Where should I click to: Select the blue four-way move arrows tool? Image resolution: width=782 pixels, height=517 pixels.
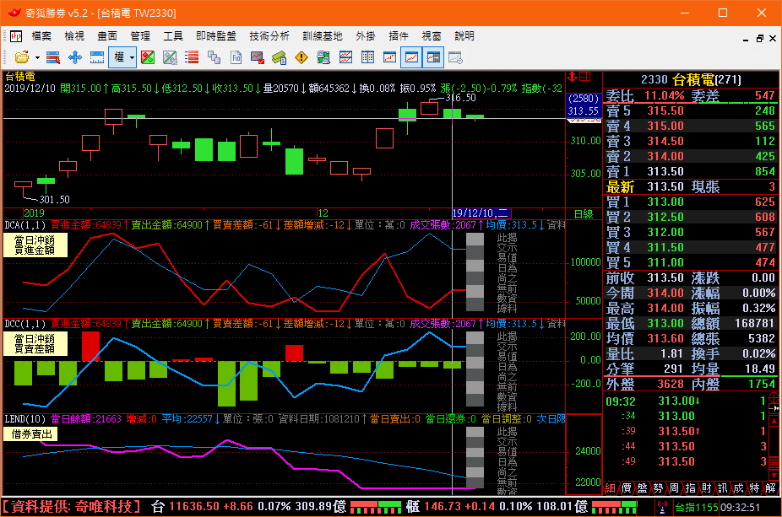pyautogui.click(x=75, y=58)
